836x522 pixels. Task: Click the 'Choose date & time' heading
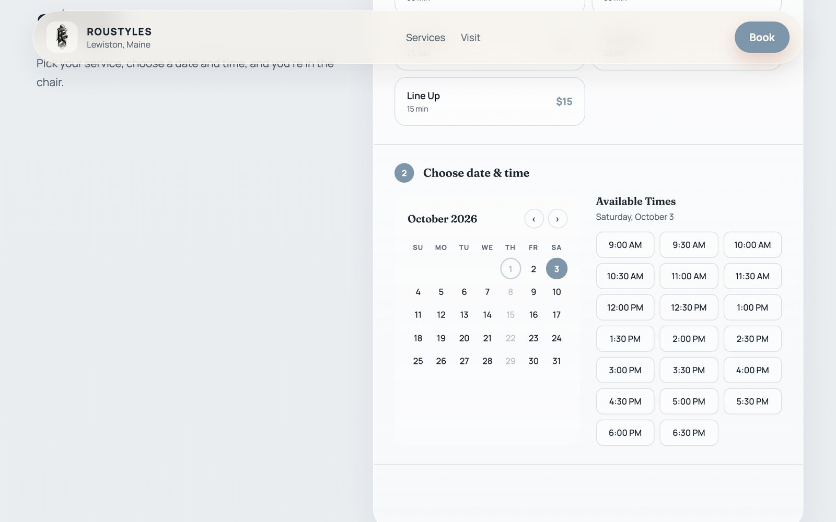[476, 173]
